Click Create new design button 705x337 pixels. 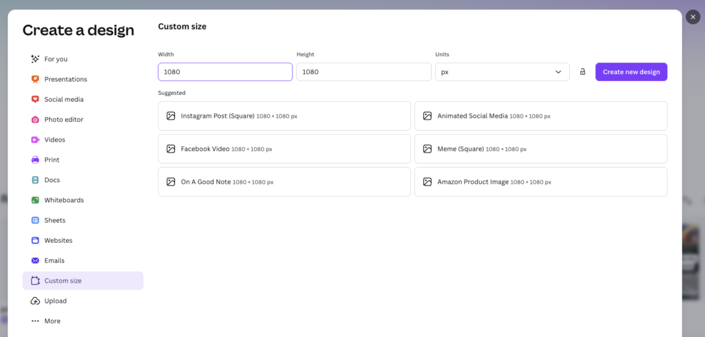point(631,72)
